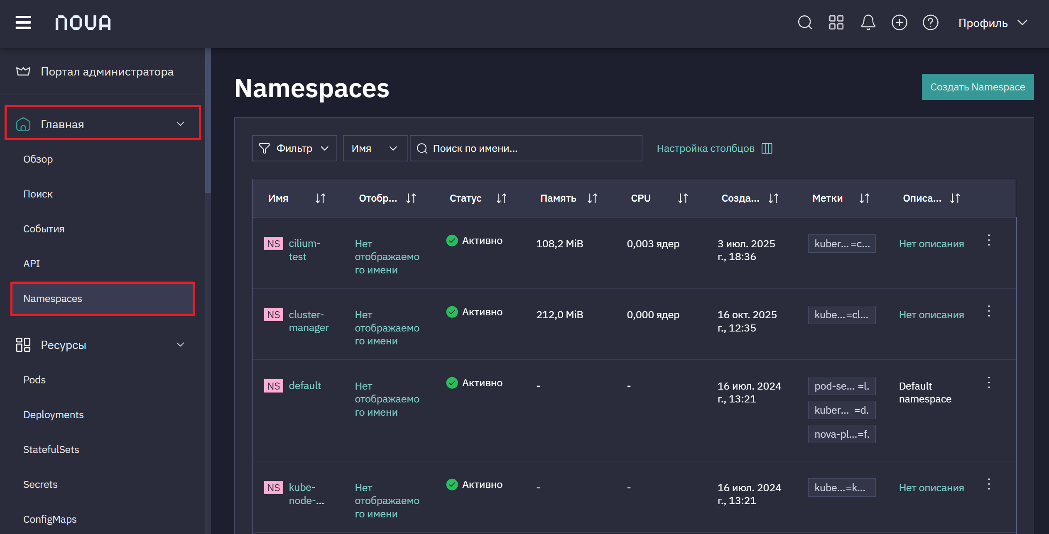Sort by the Память column

(x=593, y=198)
